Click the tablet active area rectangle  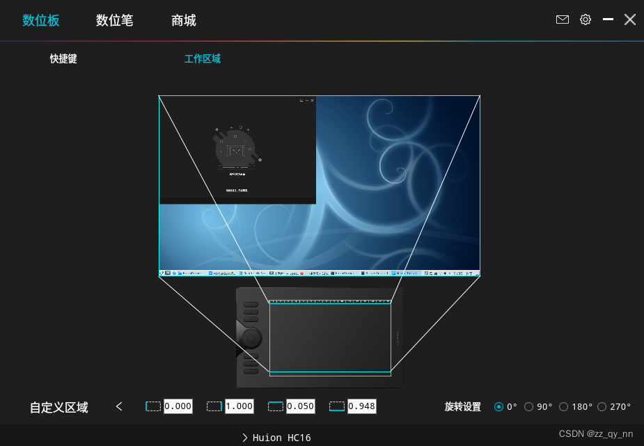click(x=330, y=337)
